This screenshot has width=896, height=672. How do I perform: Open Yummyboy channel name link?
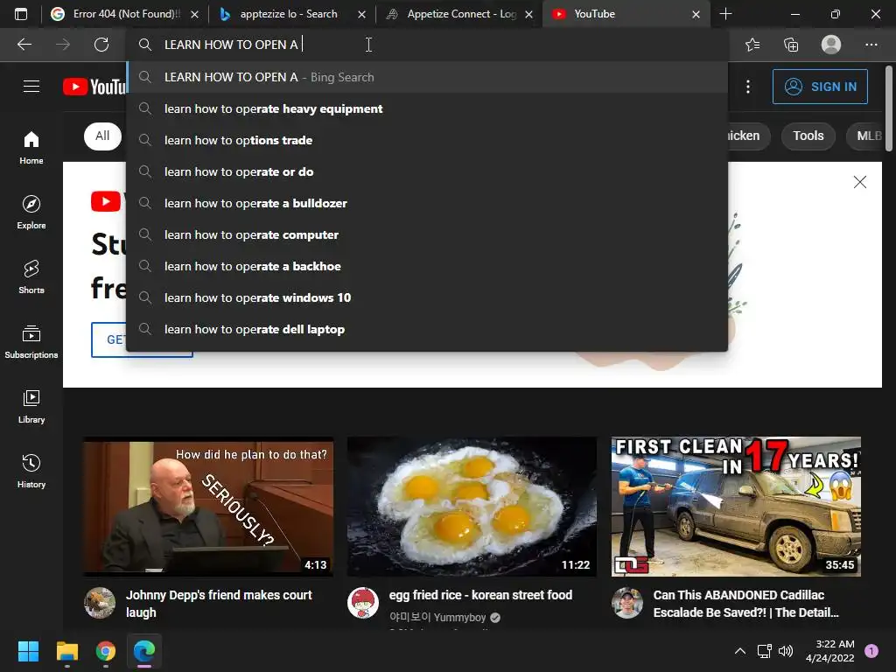[437, 617]
